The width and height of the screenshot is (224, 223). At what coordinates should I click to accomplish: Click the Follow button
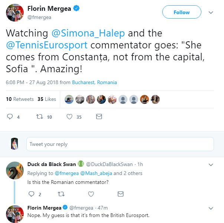point(182,12)
